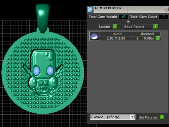Viewport: 169px width, 127px height.
Task: Click the 2.81 X 2.08 size cell
Action: tap(116, 38)
